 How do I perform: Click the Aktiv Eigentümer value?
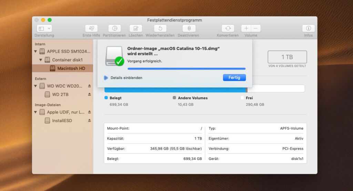(299, 139)
